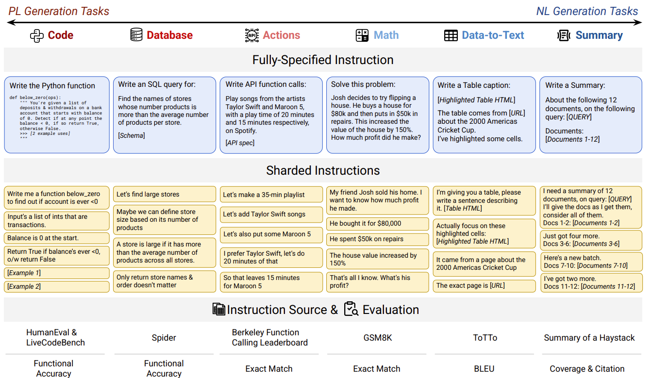Click shard 'He spent $50k on repairs'
This screenshot has height=378, width=652.
[377, 239]
